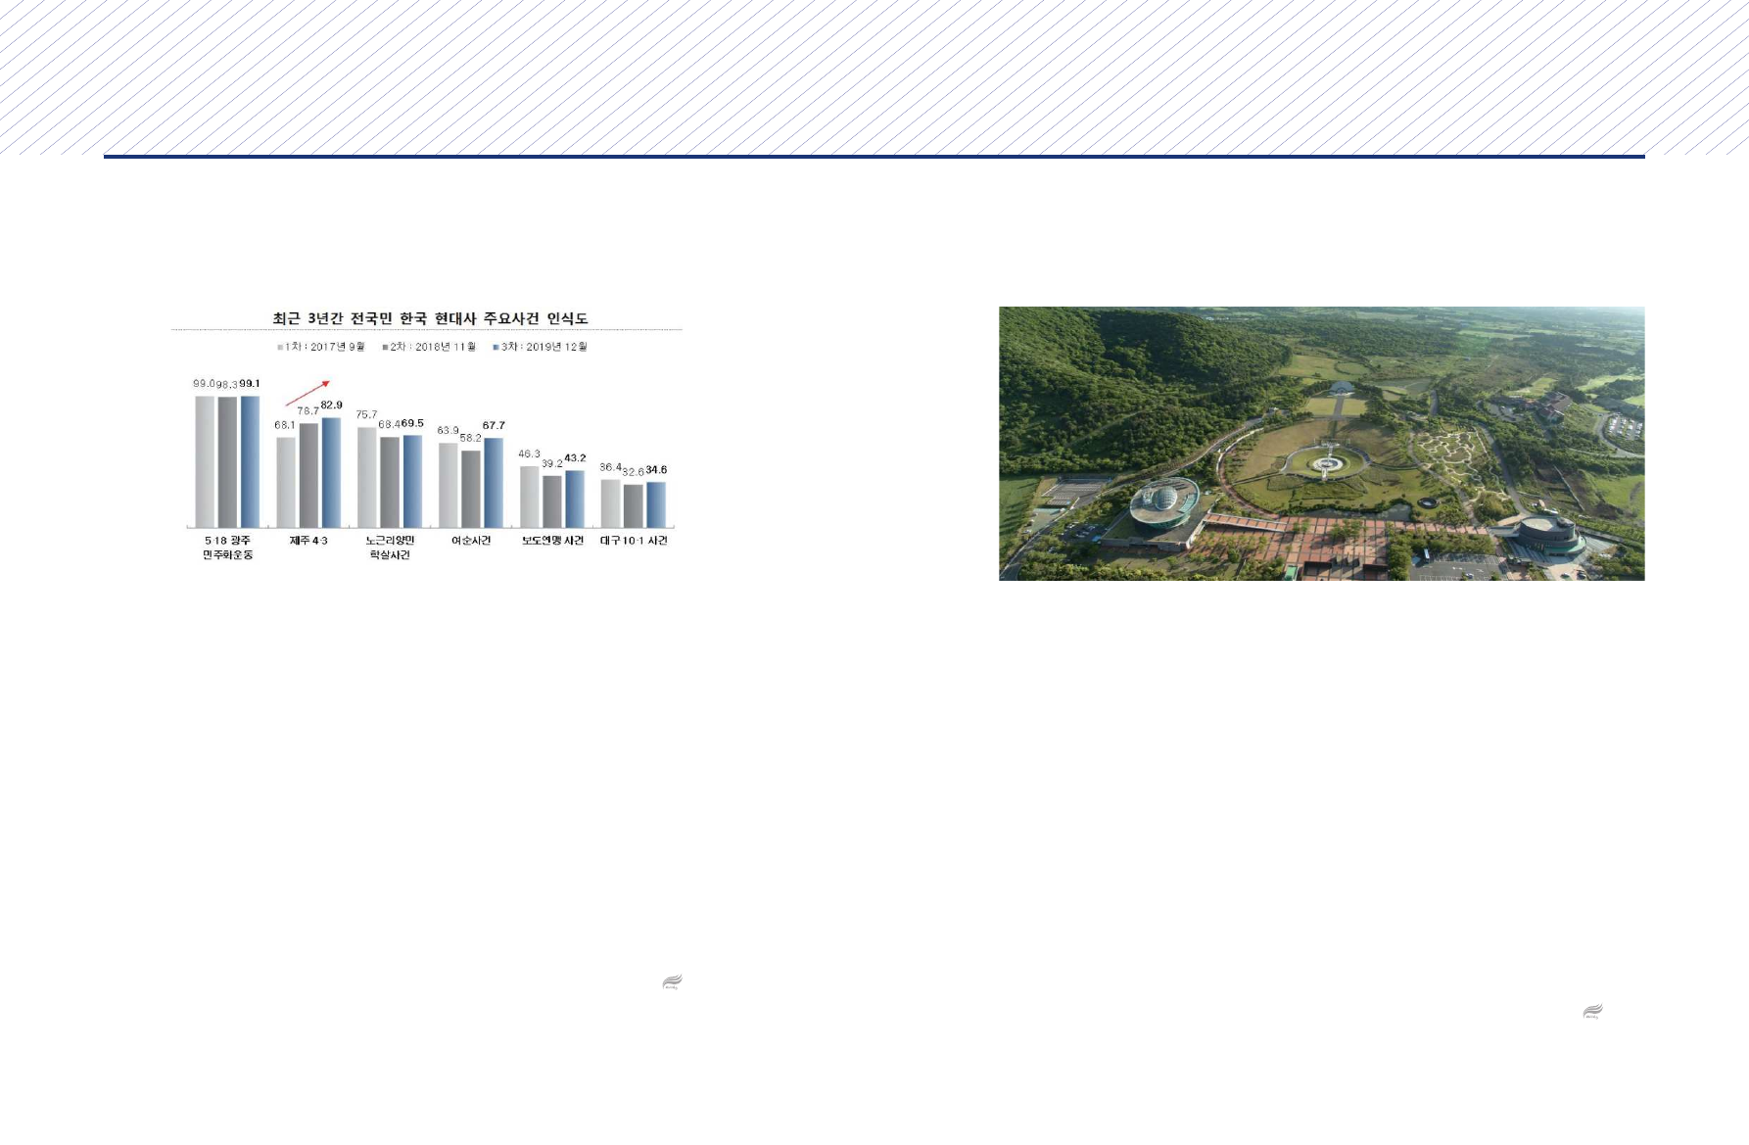
Task: Click the wave logo at bottom right
Action: 1592,1012
